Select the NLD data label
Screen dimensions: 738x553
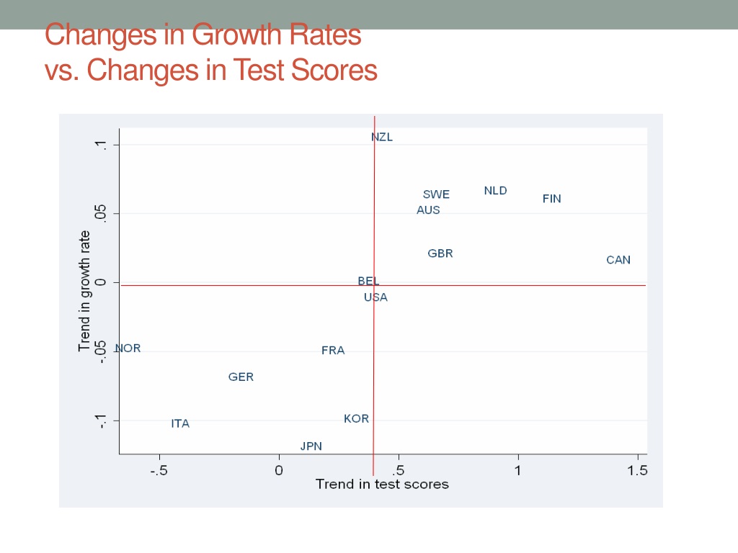tap(495, 191)
